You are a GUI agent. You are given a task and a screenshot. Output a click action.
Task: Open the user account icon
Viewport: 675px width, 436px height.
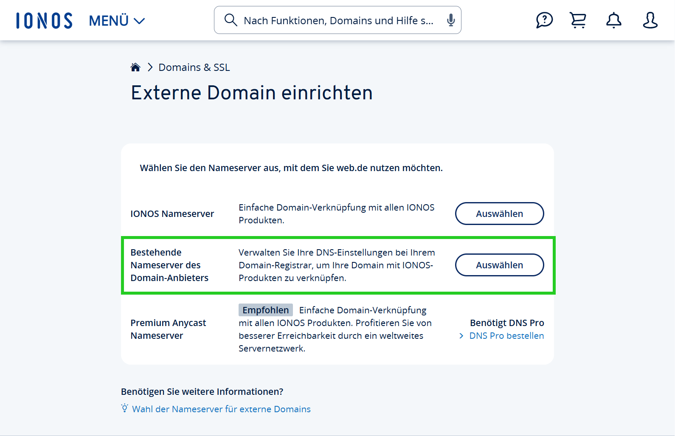[650, 20]
